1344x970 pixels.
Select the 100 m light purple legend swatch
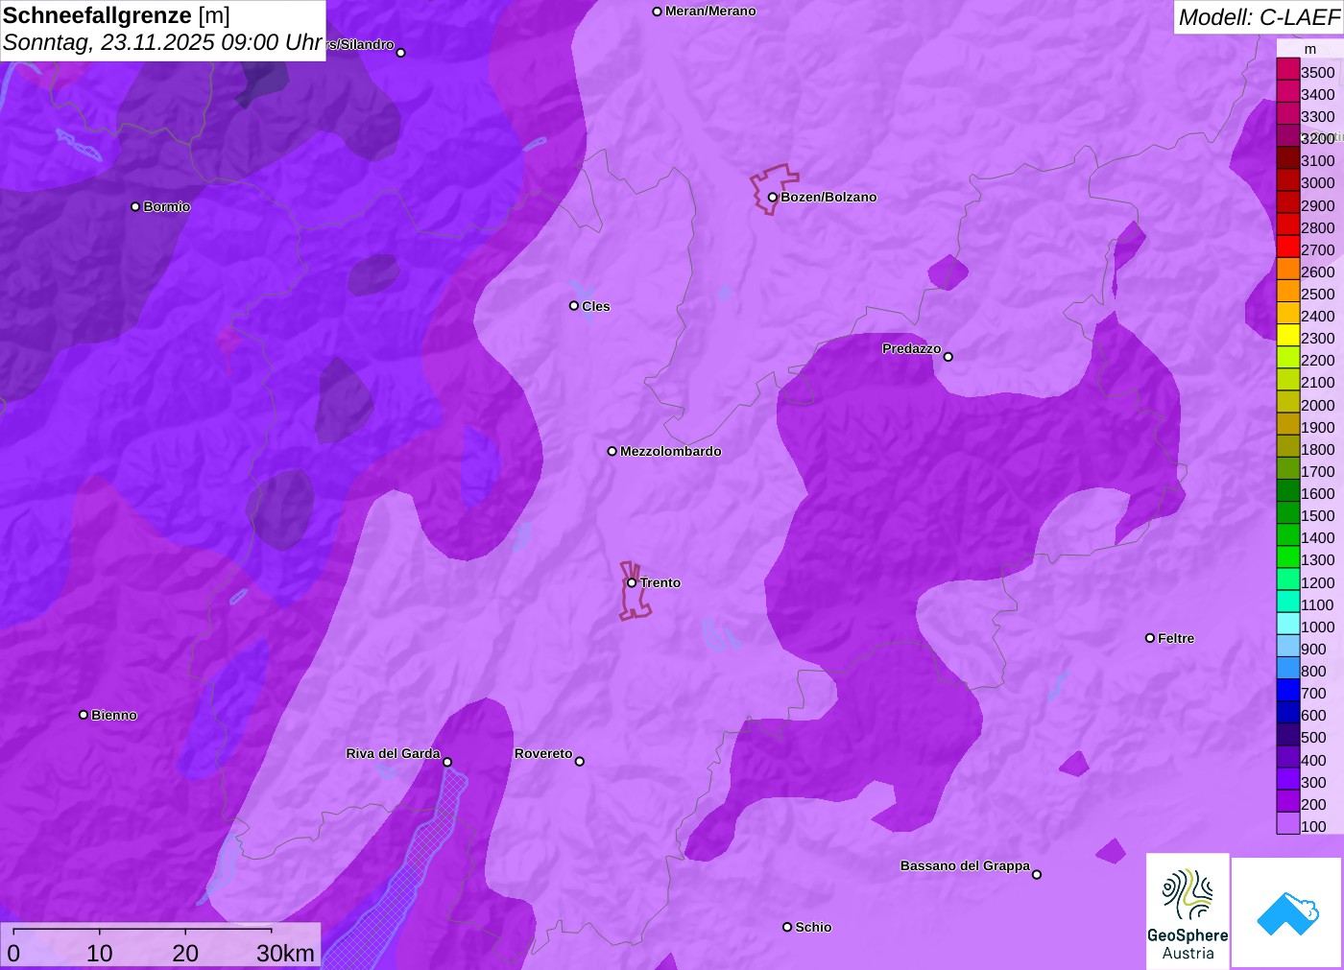point(1287,823)
